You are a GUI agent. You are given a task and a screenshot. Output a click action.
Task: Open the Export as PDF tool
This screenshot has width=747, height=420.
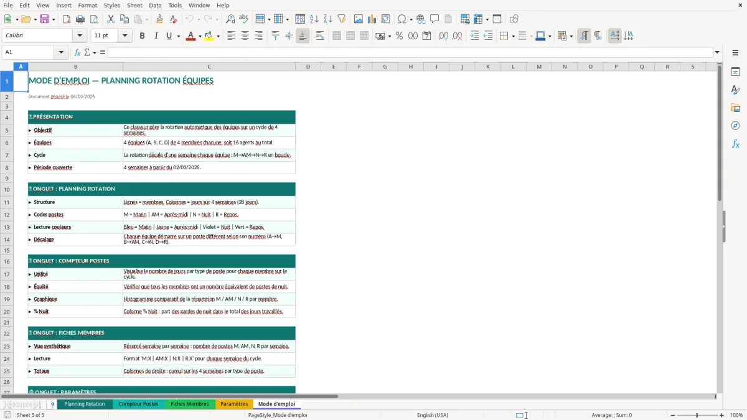pyautogui.click(x=67, y=19)
